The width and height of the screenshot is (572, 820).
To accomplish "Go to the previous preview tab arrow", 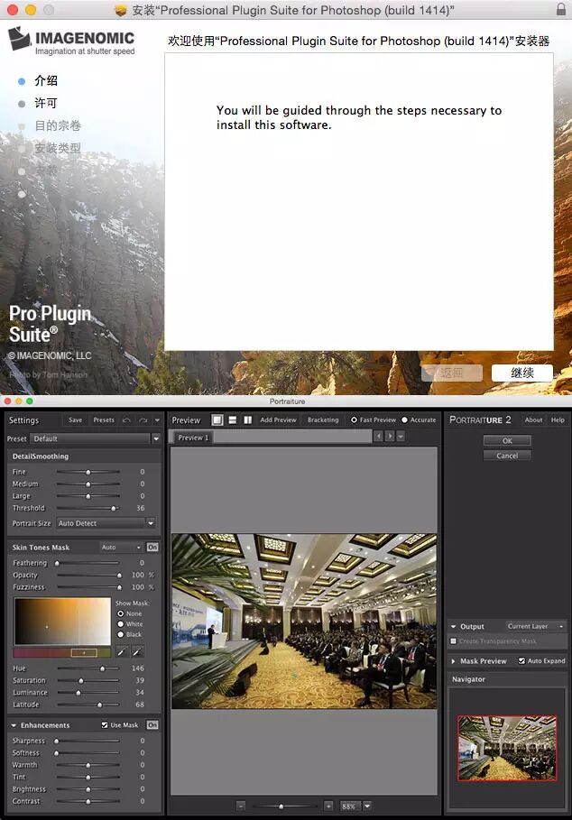I will [378, 436].
